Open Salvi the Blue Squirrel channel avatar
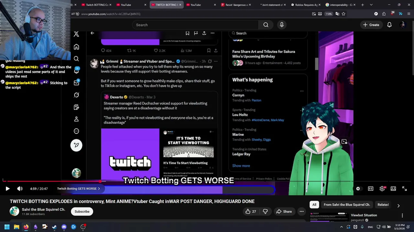Image resolution: width=414 pixels, height=232 pixels. point(14,211)
